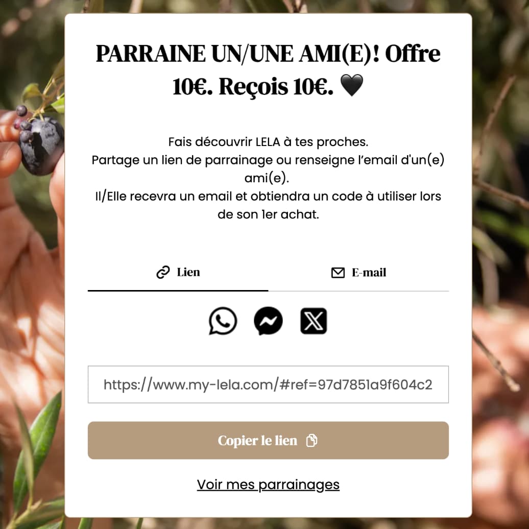Viewport: 529px width, 529px height.
Task: Click the de son 1er achat text line
Action: (268, 214)
